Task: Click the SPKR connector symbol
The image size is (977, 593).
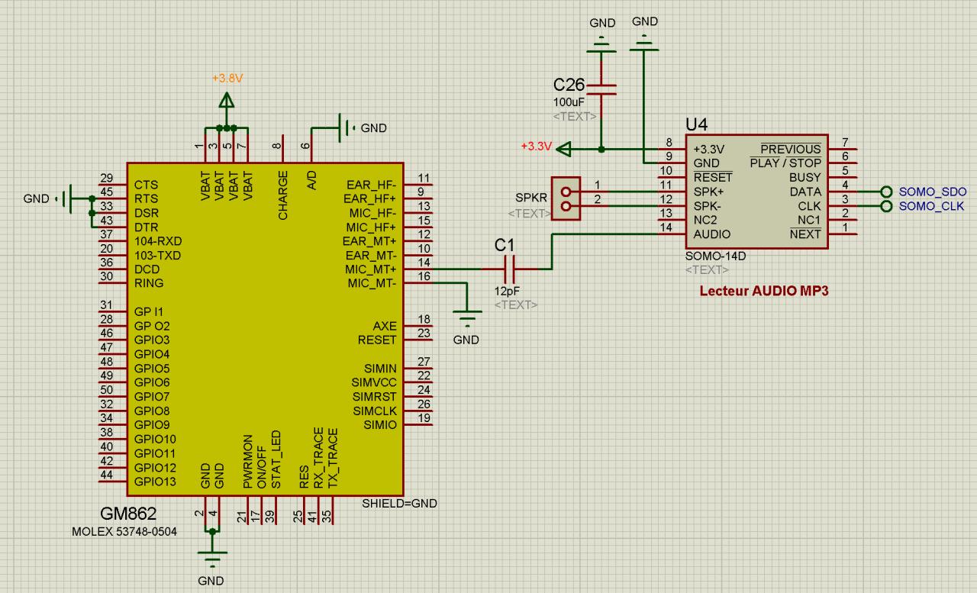Action: [x=566, y=198]
